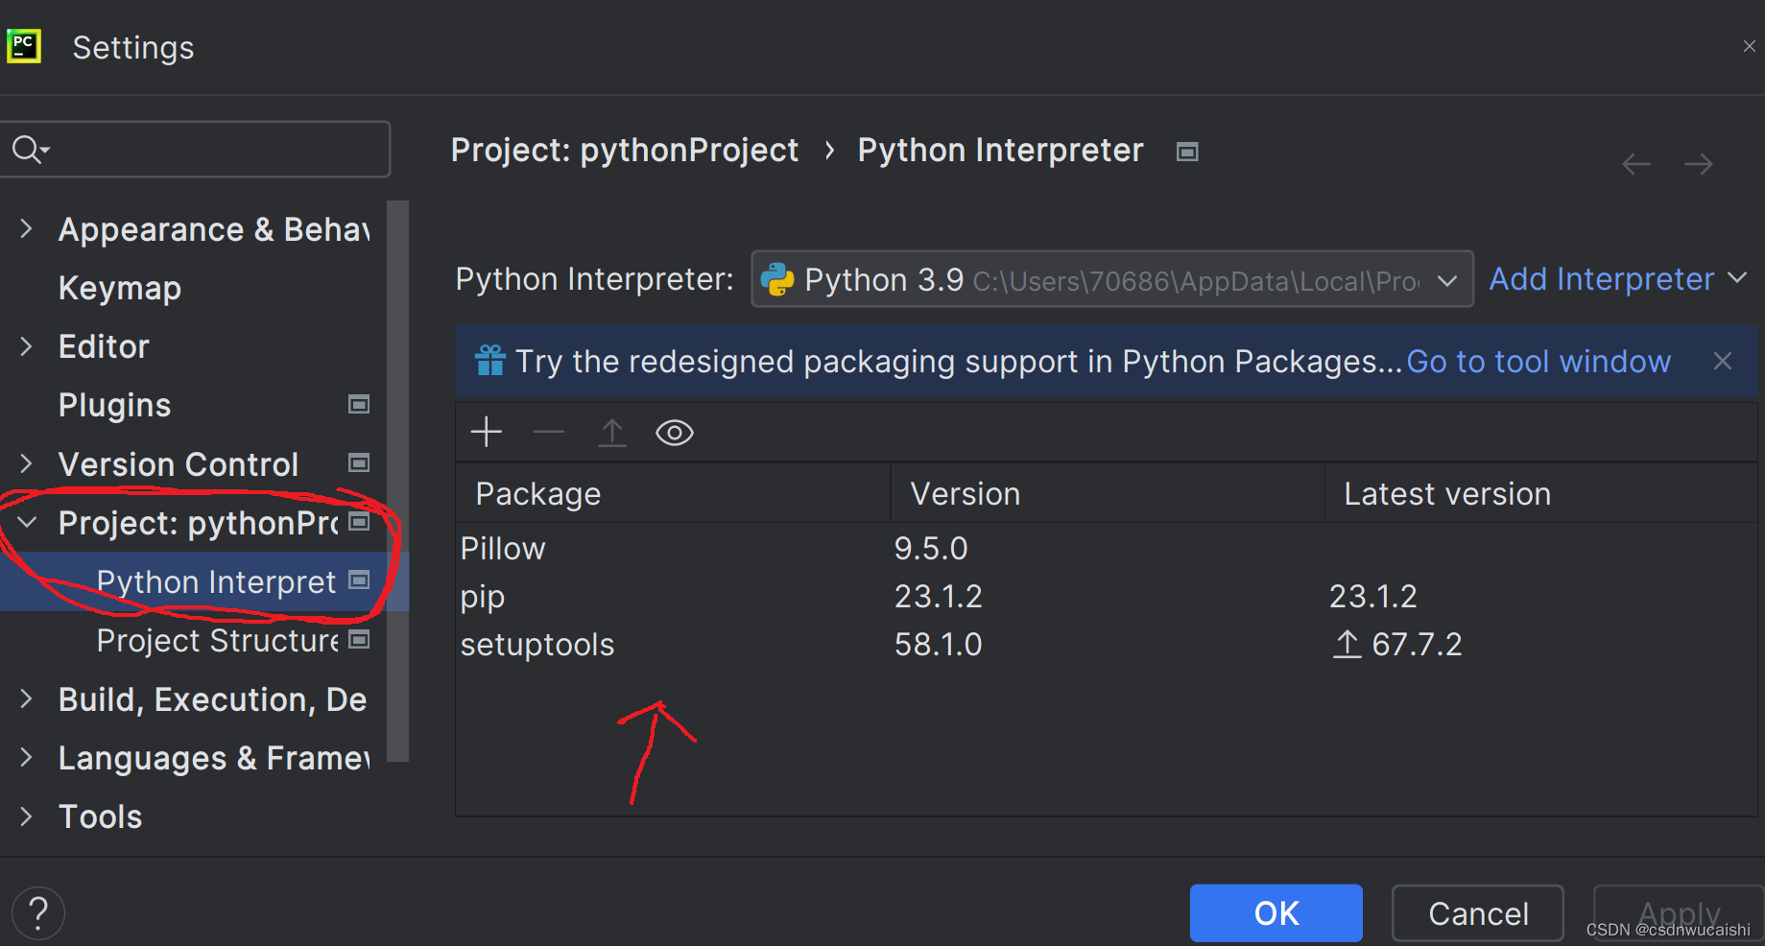Click the upgrade package arrow icon
This screenshot has width=1765, height=946.
pyautogui.click(x=611, y=433)
